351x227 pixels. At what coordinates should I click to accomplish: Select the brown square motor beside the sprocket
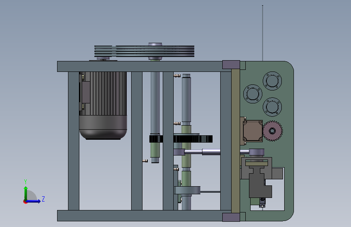253,131
